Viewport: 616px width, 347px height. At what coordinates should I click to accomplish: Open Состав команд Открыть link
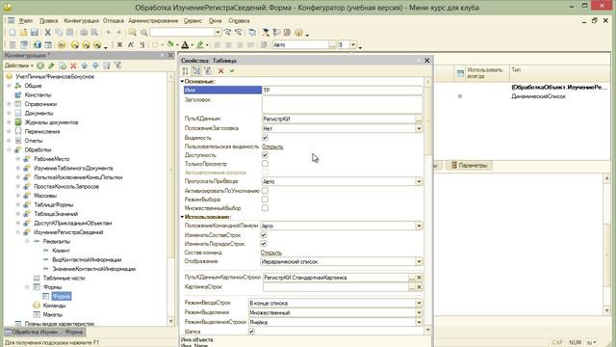(x=271, y=253)
